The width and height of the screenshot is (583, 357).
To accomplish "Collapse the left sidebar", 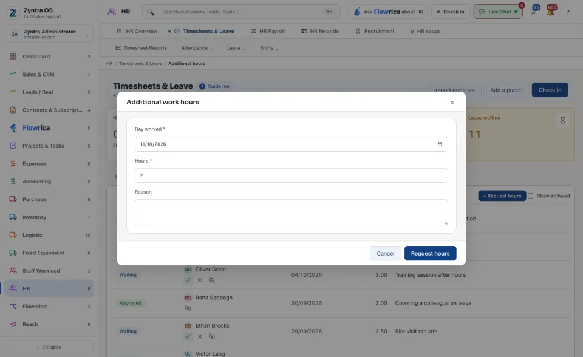I will pos(49,347).
